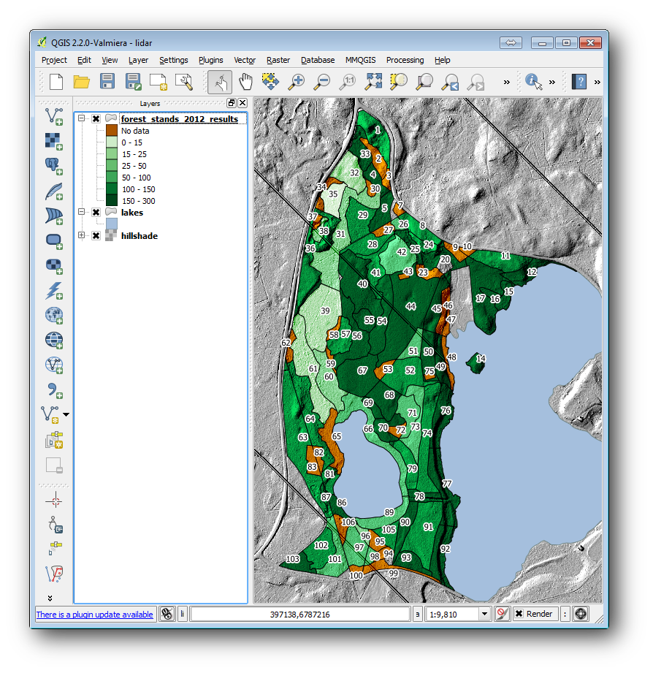Click the plugin update available link
This screenshot has height=673, width=653.
[95, 615]
